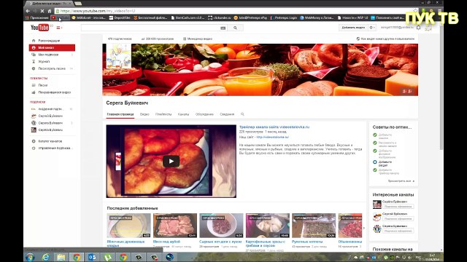This screenshot has height=262, width=467.
Task: Open the uTorrent taskbar icon
Action: point(107,257)
